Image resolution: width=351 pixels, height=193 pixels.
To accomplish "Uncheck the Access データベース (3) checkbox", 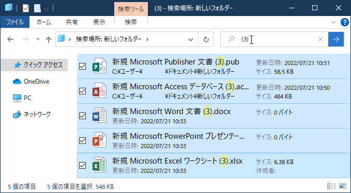I will pyautogui.click(x=82, y=91).
